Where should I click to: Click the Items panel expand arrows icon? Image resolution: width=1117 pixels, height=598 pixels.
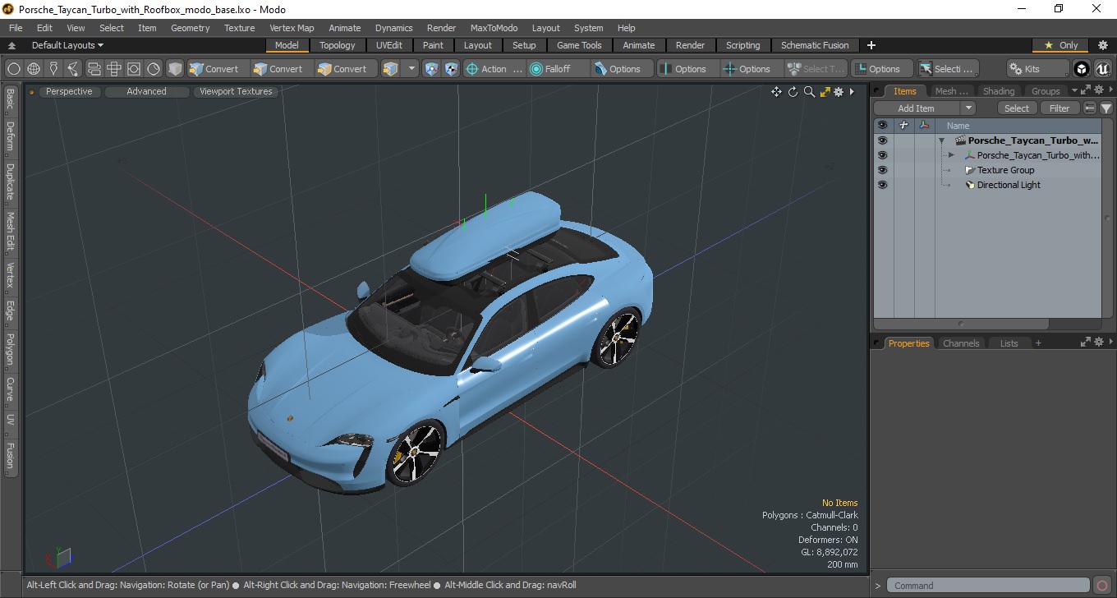tap(1085, 90)
